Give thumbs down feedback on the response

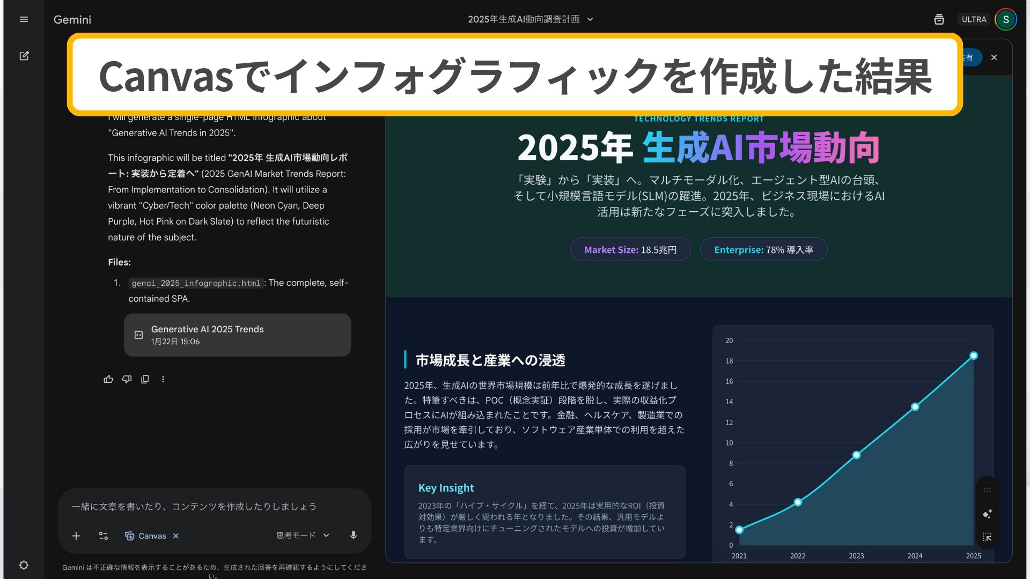tap(127, 379)
